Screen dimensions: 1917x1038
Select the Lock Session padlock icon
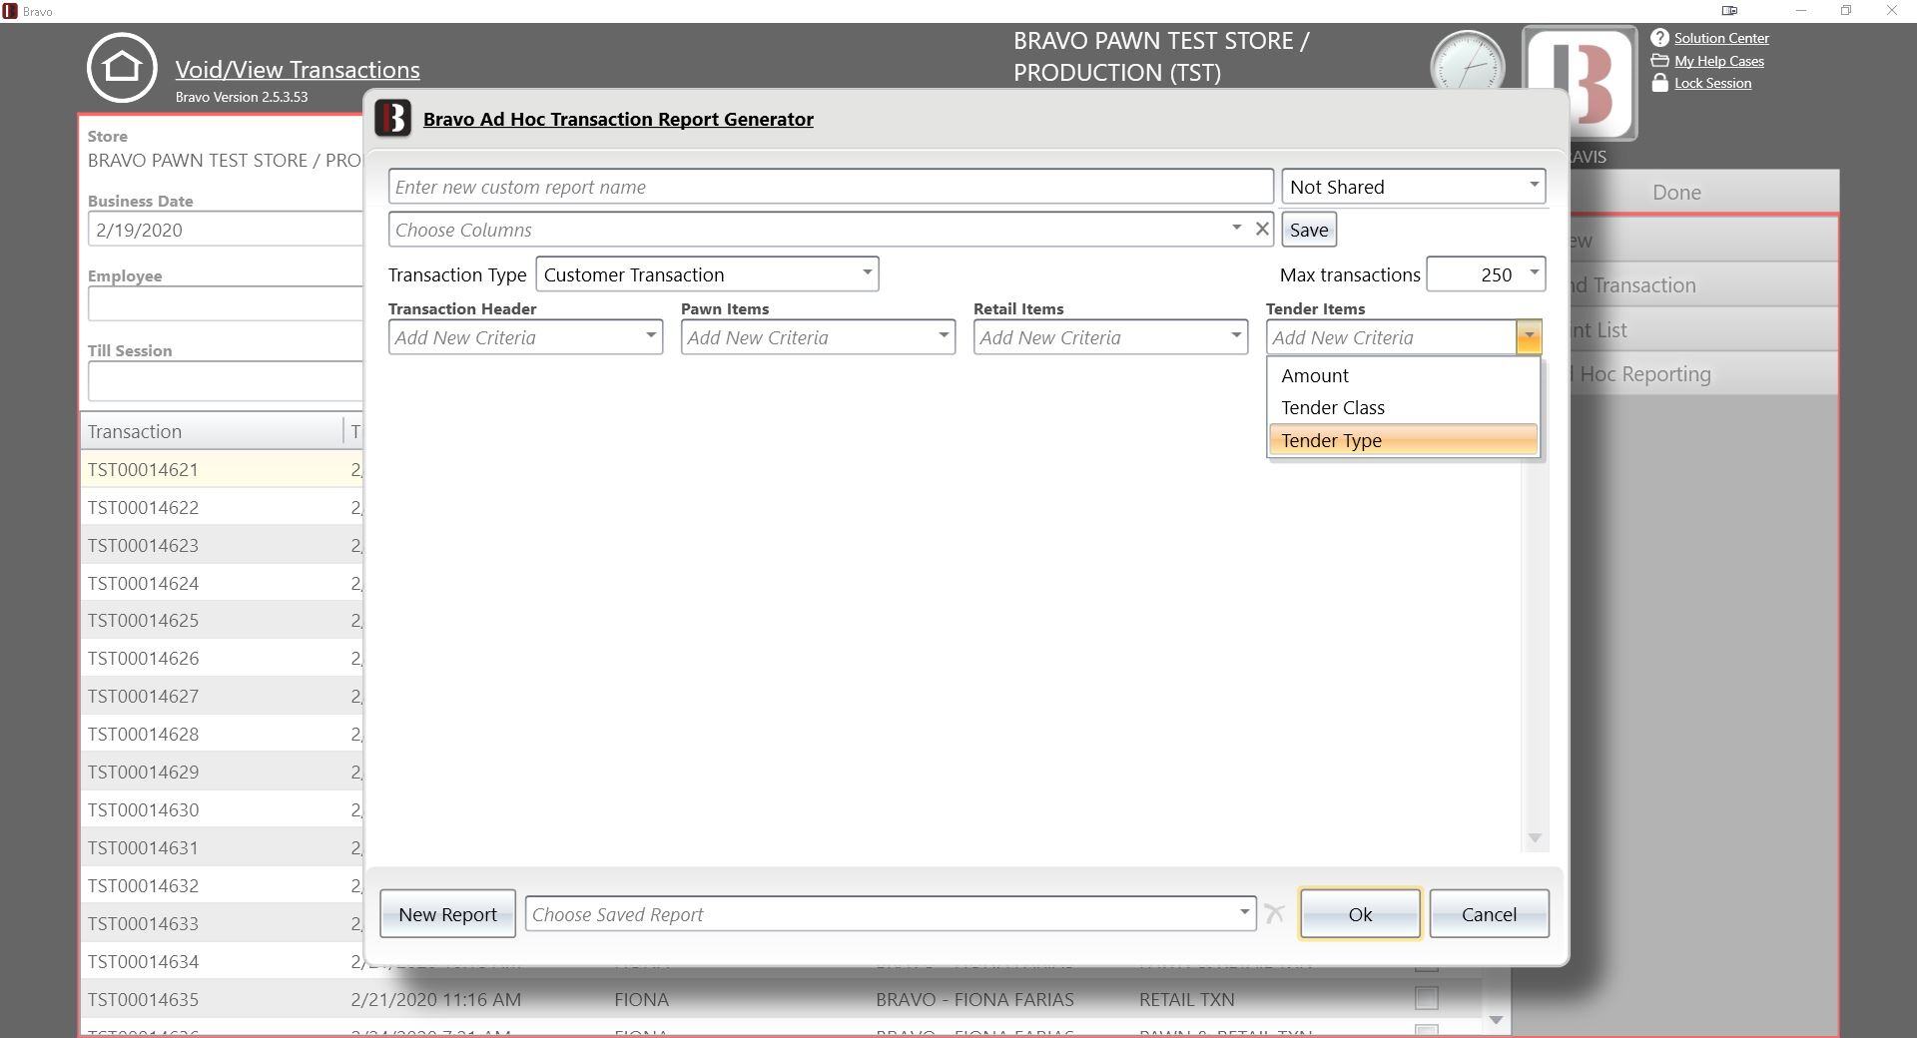click(x=1659, y=83)
